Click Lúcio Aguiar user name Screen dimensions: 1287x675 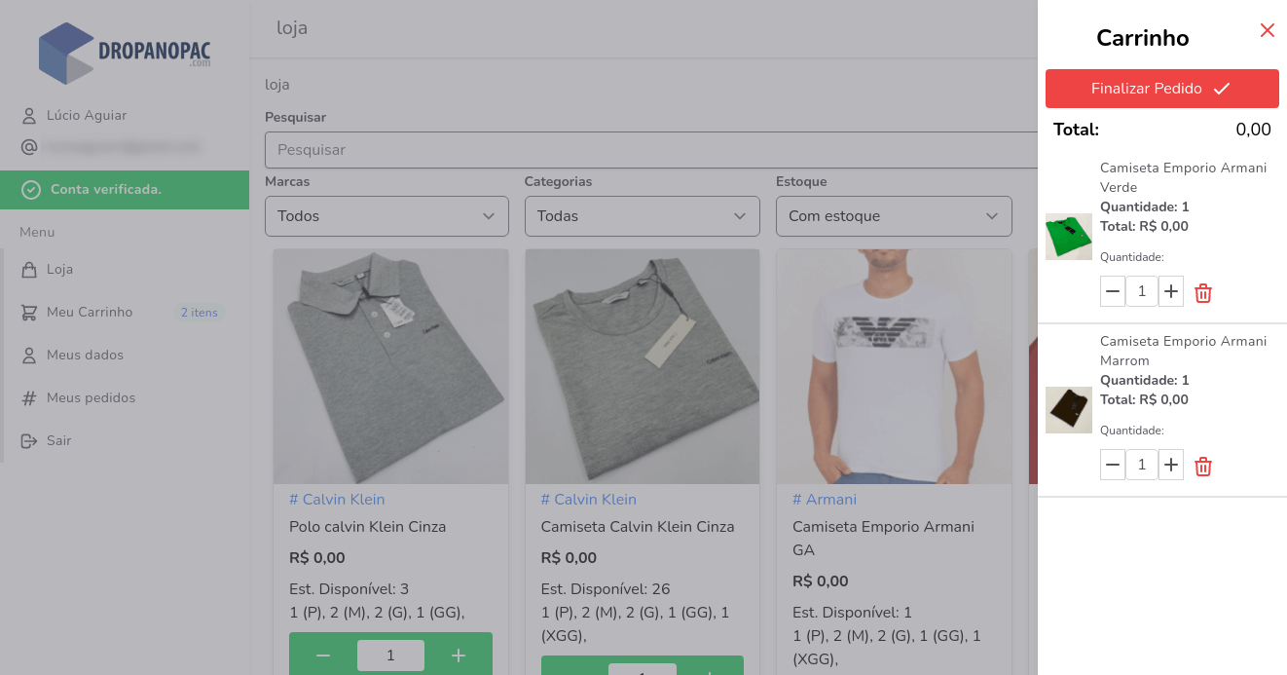87,115
